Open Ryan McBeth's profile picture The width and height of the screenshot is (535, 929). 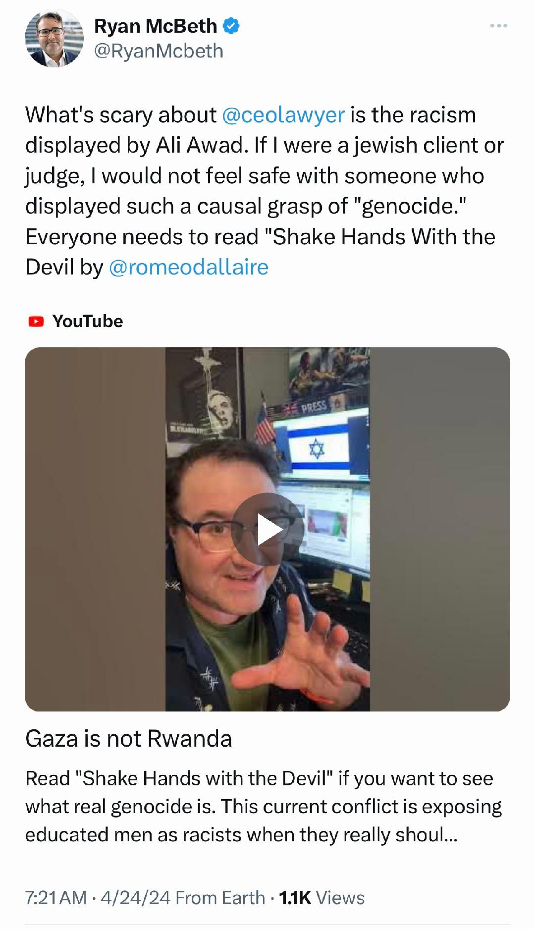coord(54,39)
